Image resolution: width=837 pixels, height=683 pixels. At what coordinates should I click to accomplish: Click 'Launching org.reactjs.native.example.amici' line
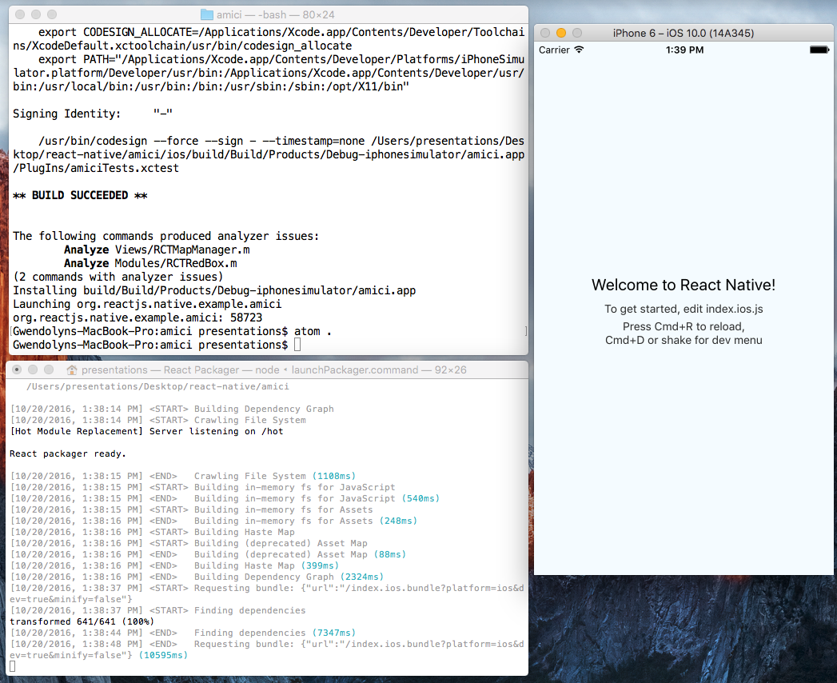click(147, 304)
